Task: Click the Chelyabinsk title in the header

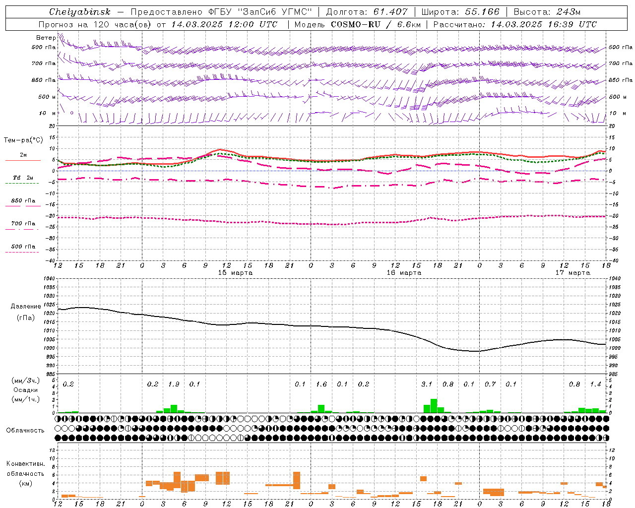Action: pos(80,12)
